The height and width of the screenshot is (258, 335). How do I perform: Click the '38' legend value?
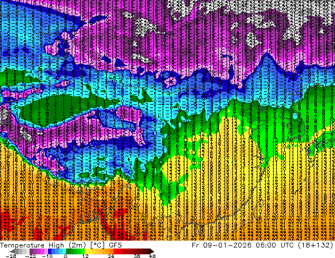pyautogui.click(x=137, y=256)
